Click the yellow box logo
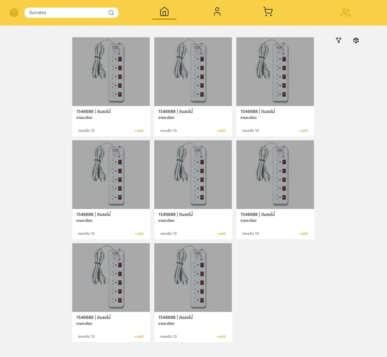The width and height of the screenshot is (387, 357). coord(14,13)
